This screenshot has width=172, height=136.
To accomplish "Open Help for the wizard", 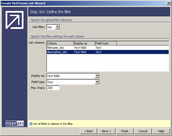I will pyautogui.click(x=161, y=131).
